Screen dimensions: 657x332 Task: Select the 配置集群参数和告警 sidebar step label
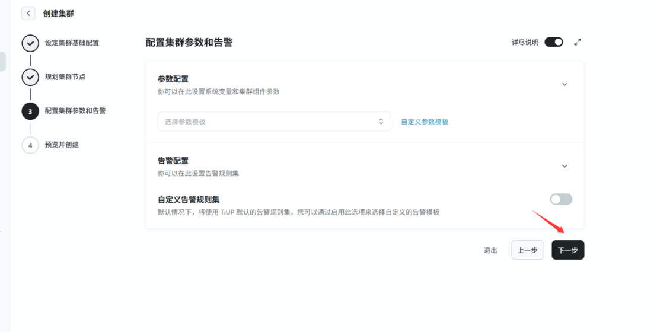pos(75,110)
